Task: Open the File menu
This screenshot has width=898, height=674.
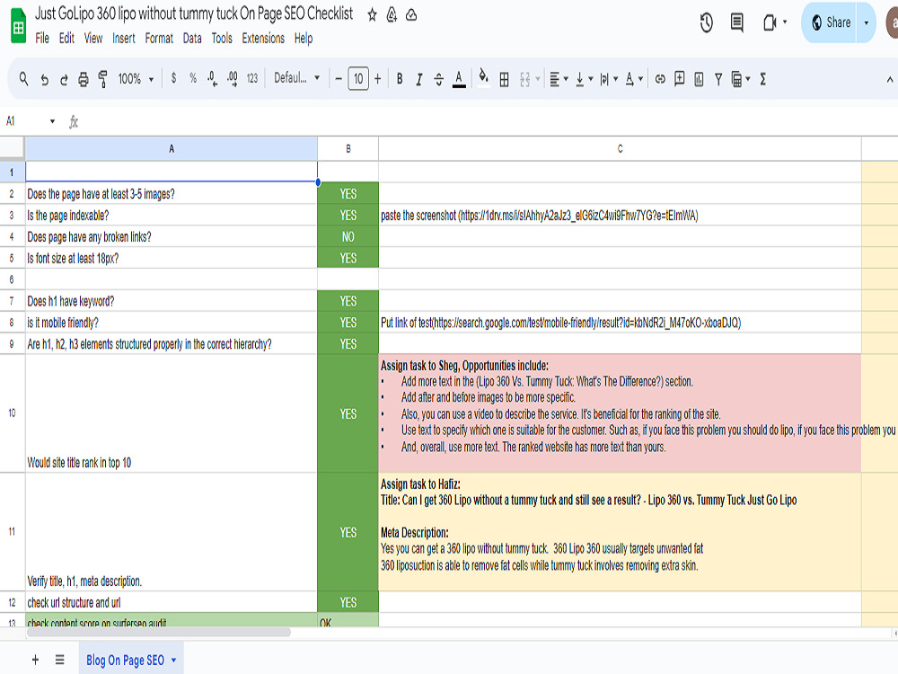Action: [x=42, y=39]
